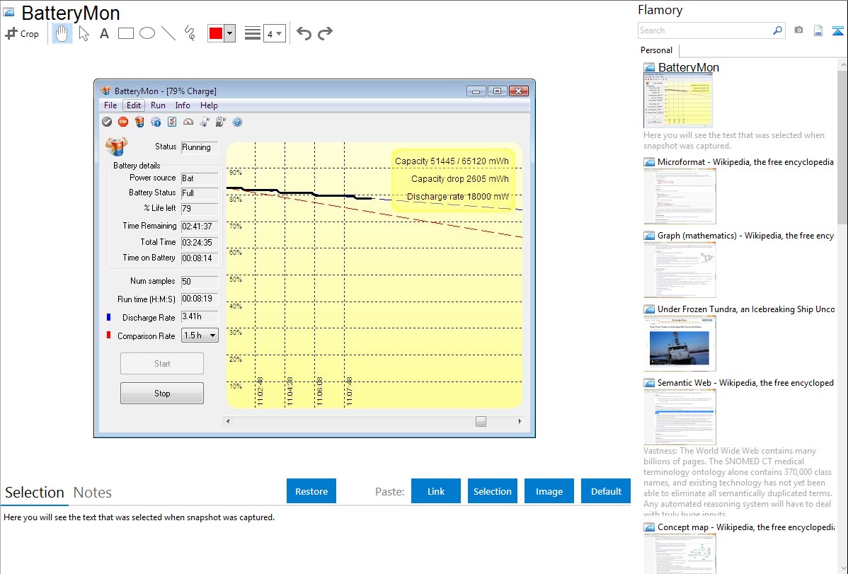
Task: Click the red color swatch
Action: (216, 33)
